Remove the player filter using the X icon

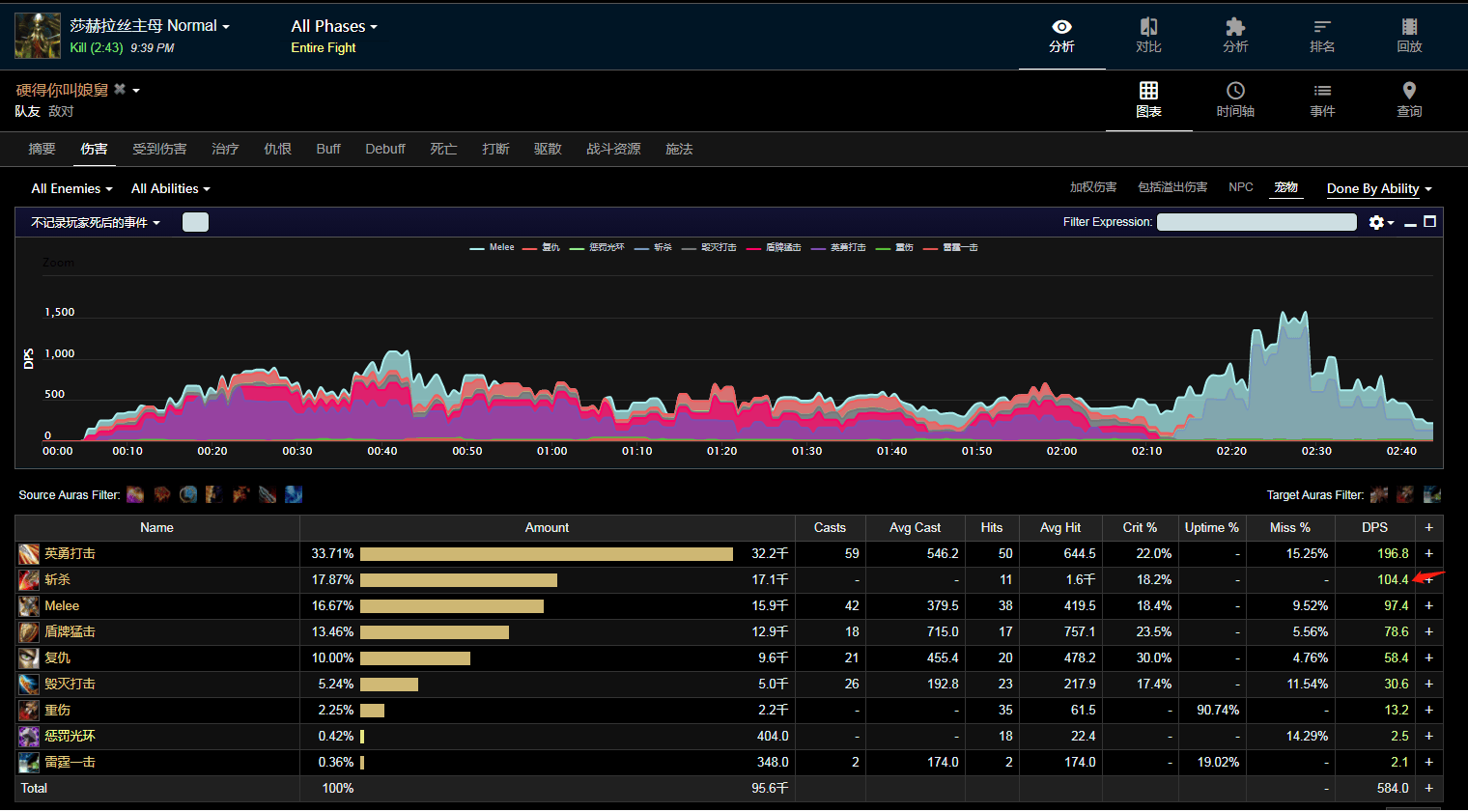pos(120,89)
